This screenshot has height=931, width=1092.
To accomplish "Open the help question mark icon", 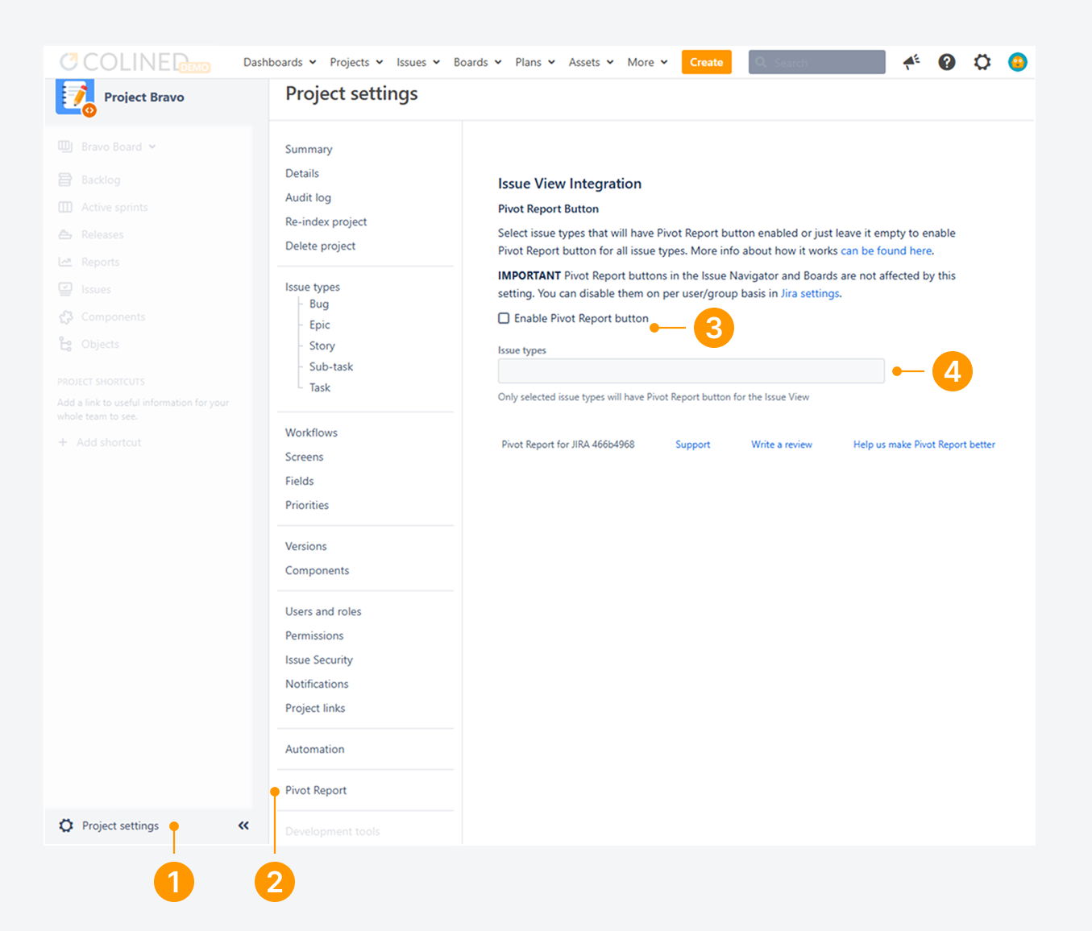I will (947, 62).
